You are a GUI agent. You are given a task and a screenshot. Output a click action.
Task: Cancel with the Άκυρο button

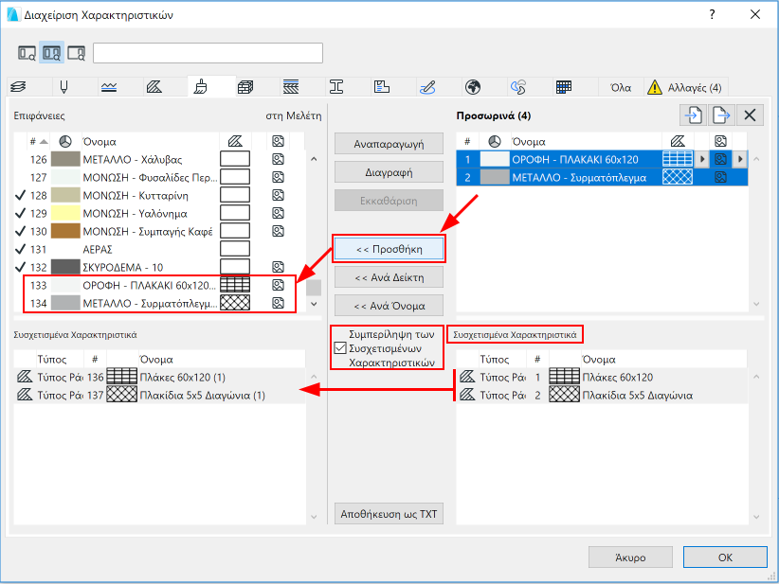coord(630,557)
